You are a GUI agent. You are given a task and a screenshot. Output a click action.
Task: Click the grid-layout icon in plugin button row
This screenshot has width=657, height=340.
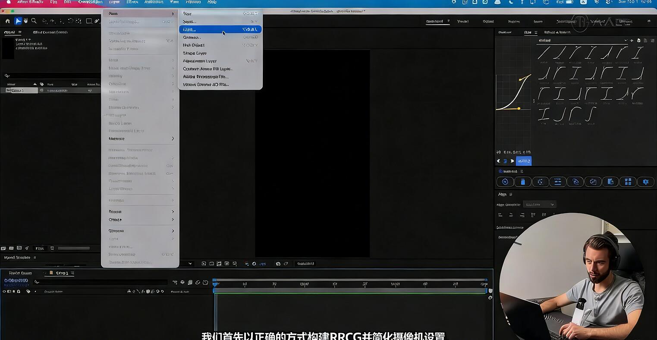coord(628,182)
